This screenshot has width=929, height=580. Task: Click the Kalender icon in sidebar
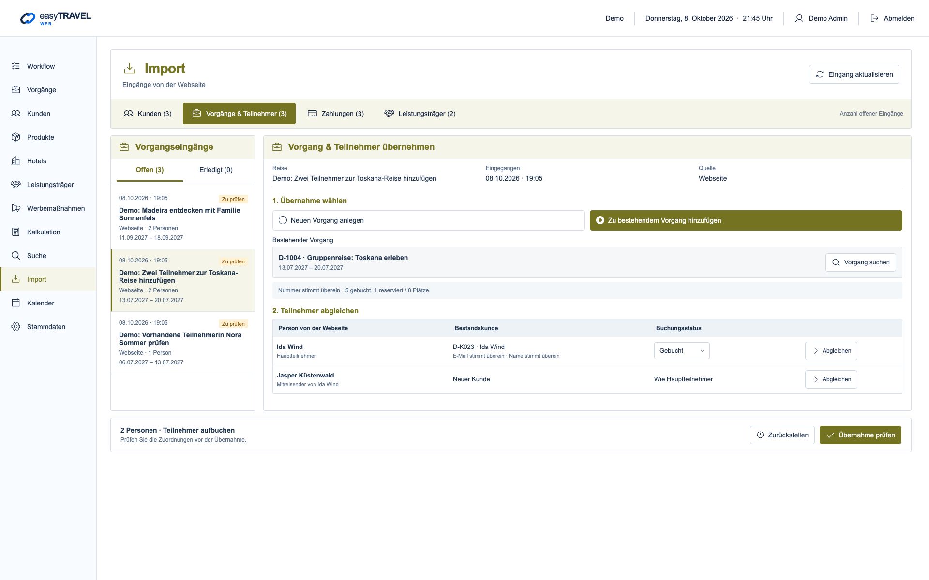pyautogui.click(x=15, y=303)
